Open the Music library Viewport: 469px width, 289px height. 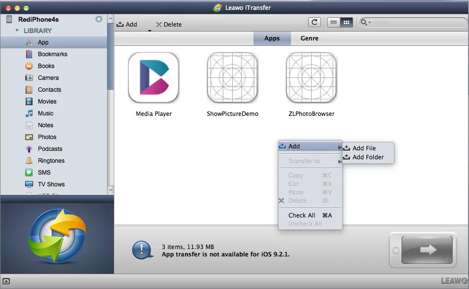[45, 113]
